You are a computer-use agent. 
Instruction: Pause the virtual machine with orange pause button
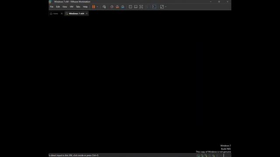pyautogui.click(x=94, y=7)
